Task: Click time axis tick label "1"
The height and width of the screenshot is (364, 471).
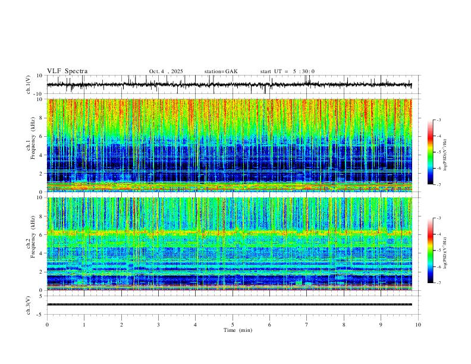Action: [x=84, y=325]
